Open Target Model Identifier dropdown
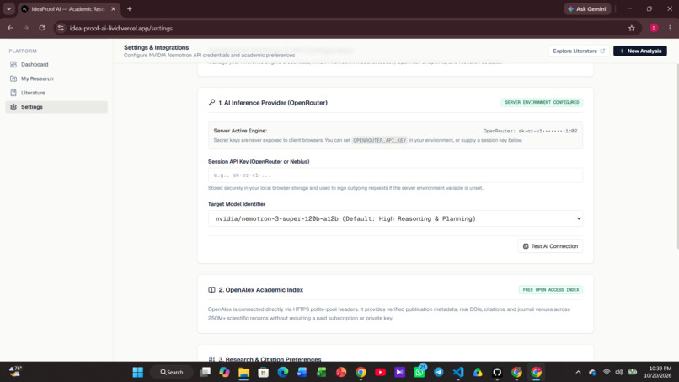679x382 pixels. click(x=395, y=218)
